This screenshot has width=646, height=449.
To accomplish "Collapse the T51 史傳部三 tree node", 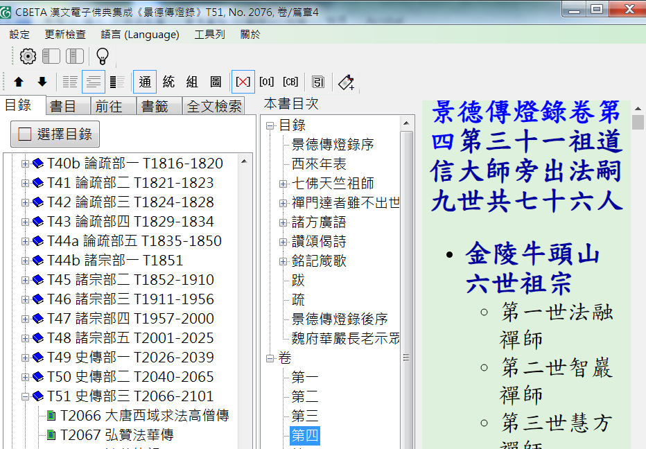I will [26, 397].
